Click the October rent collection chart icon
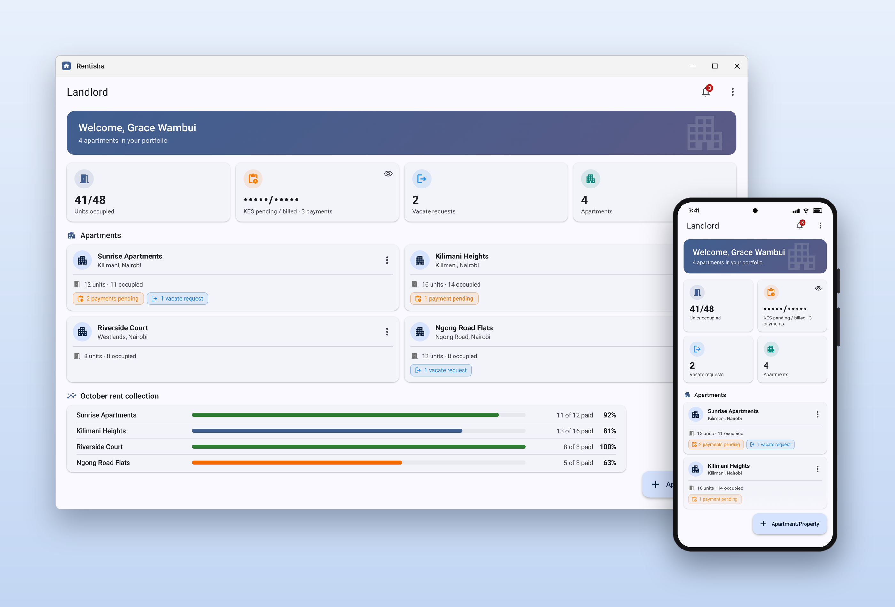The width and height of the screenshot is (895, 607). tap(72, 396)
